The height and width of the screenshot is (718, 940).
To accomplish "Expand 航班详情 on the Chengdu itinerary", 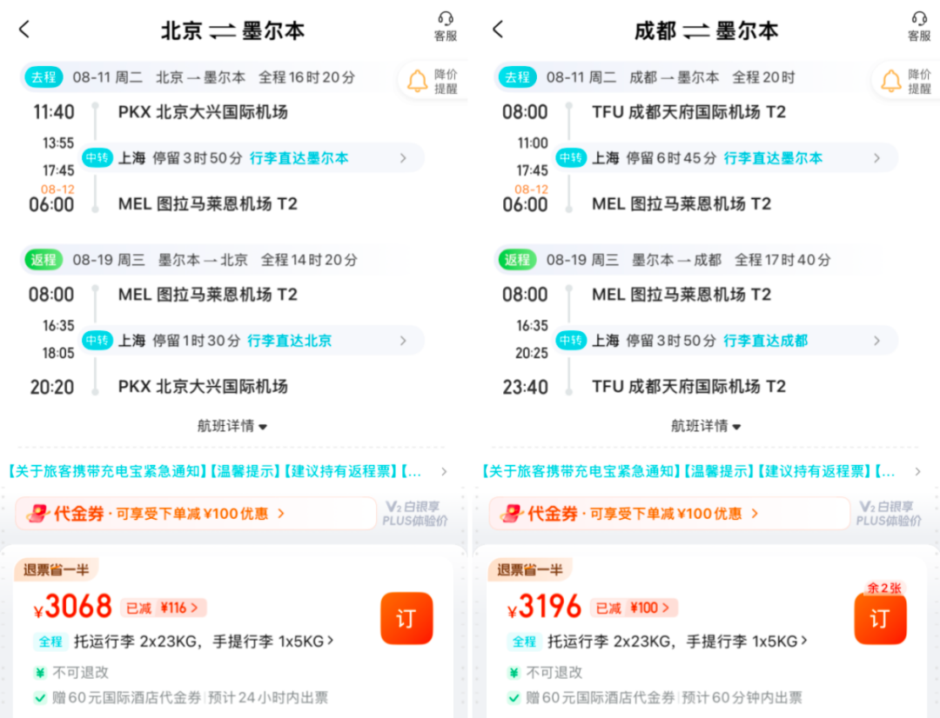I will pyautogui.click(x=705, y=426).
